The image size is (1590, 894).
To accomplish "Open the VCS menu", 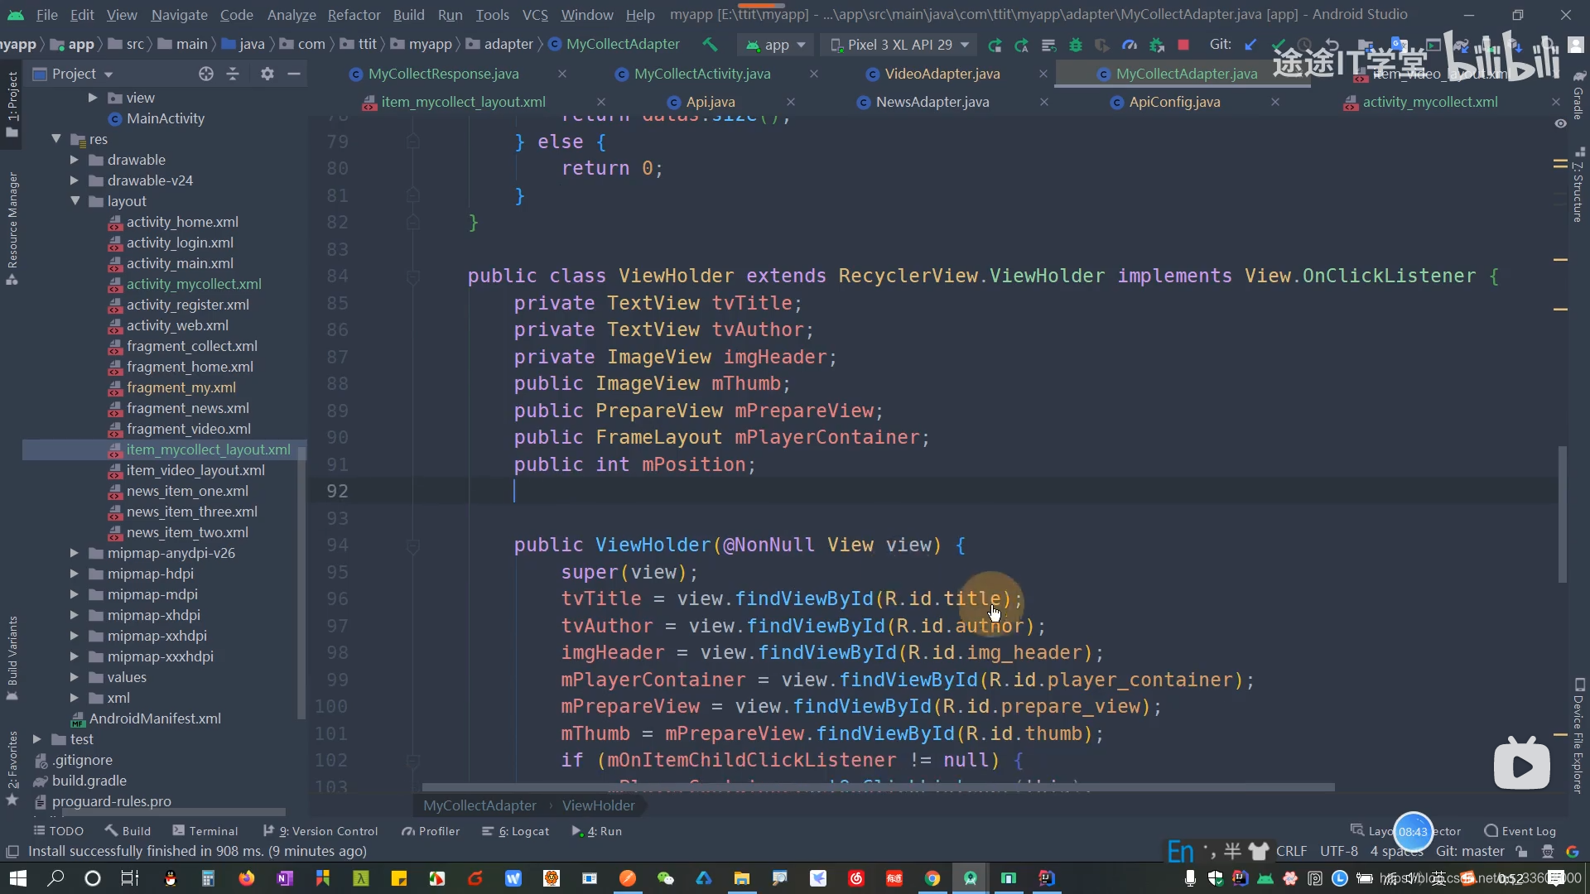I will [x=535, y=15].
